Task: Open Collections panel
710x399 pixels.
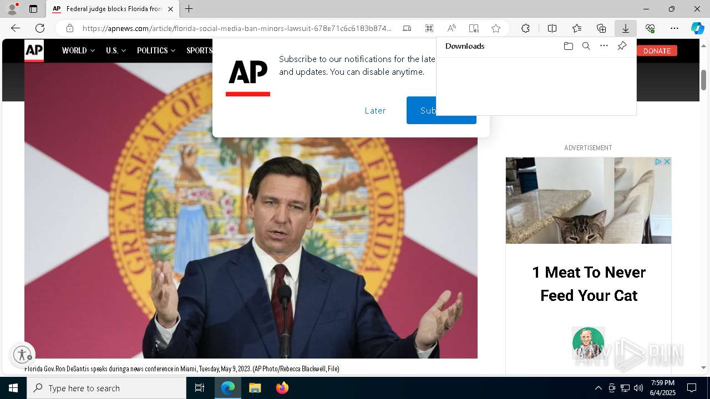Action: (601, 28)
